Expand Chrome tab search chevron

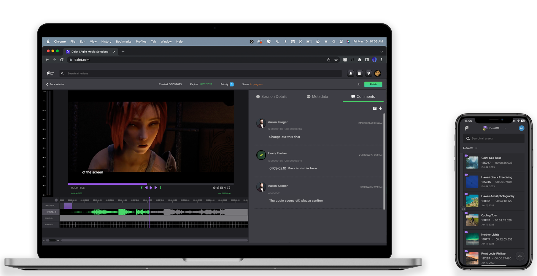point(382,52)
